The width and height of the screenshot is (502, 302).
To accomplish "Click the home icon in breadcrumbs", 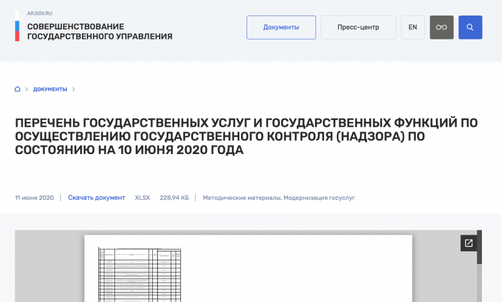I will (x=18, y=89).
